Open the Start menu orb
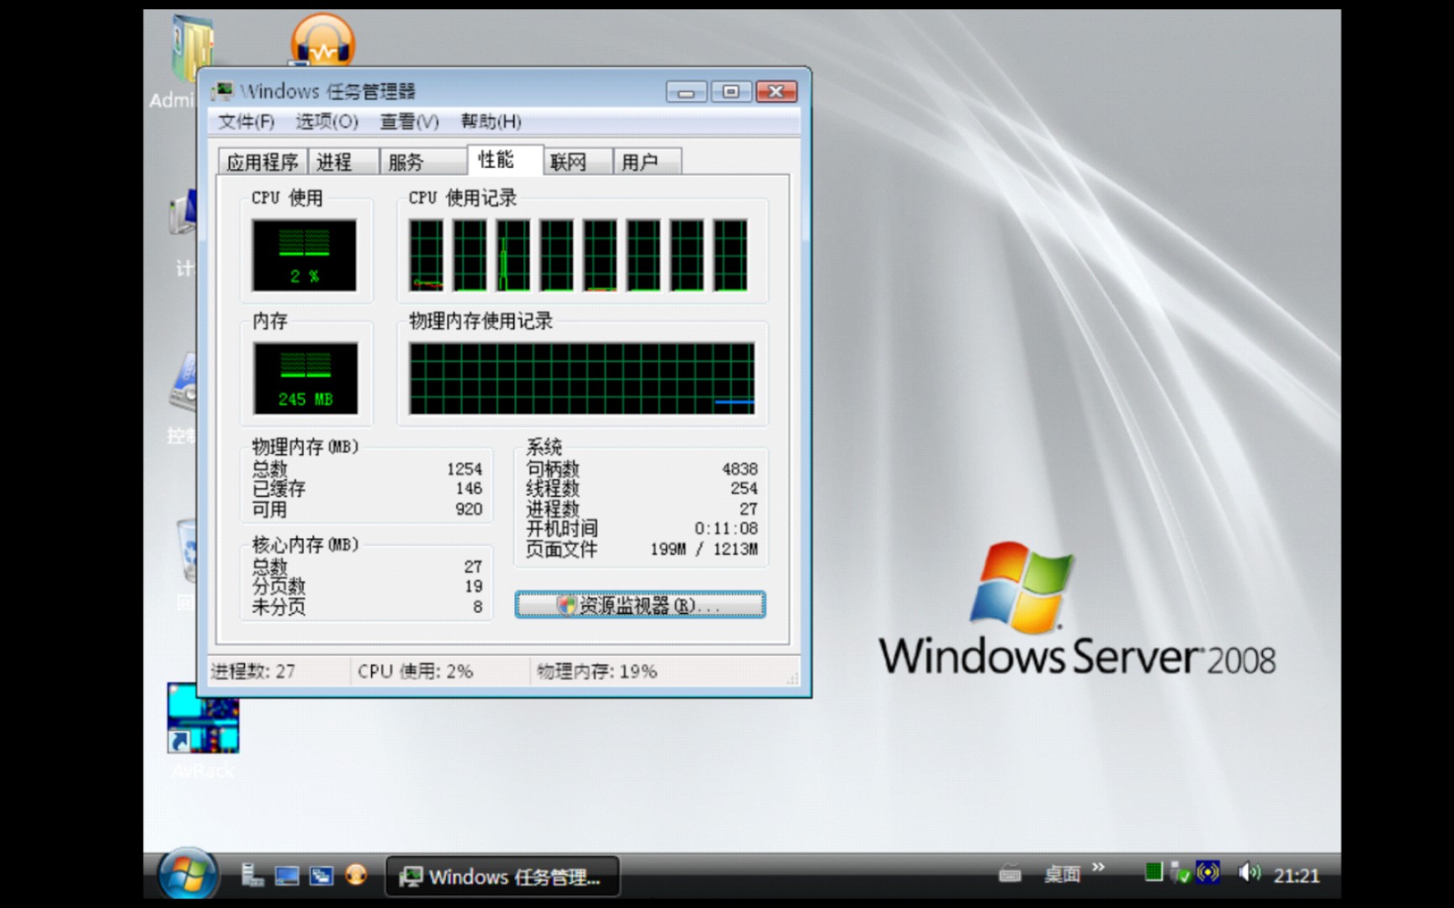The height and width of the screenshot is (908, 1454). click(x=187, y=875)
